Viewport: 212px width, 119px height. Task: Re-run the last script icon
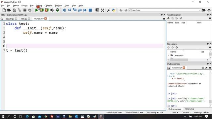[57, 10]
